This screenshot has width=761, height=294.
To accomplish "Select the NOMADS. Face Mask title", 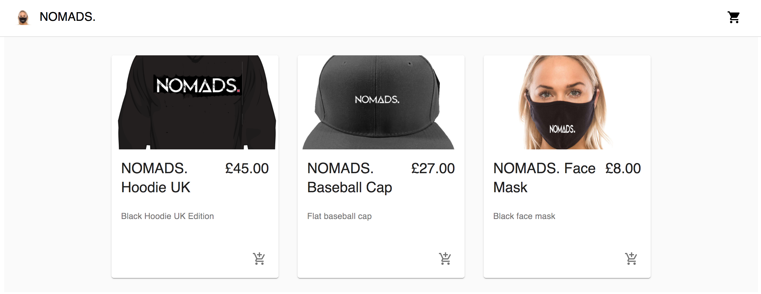I will tap(544, 178).
